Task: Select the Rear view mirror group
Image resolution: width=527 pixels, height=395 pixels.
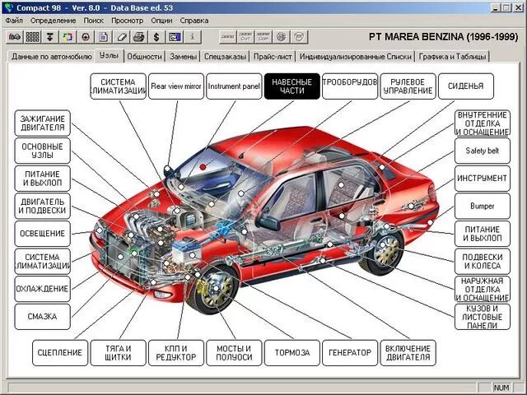Action: click(176, 86)
